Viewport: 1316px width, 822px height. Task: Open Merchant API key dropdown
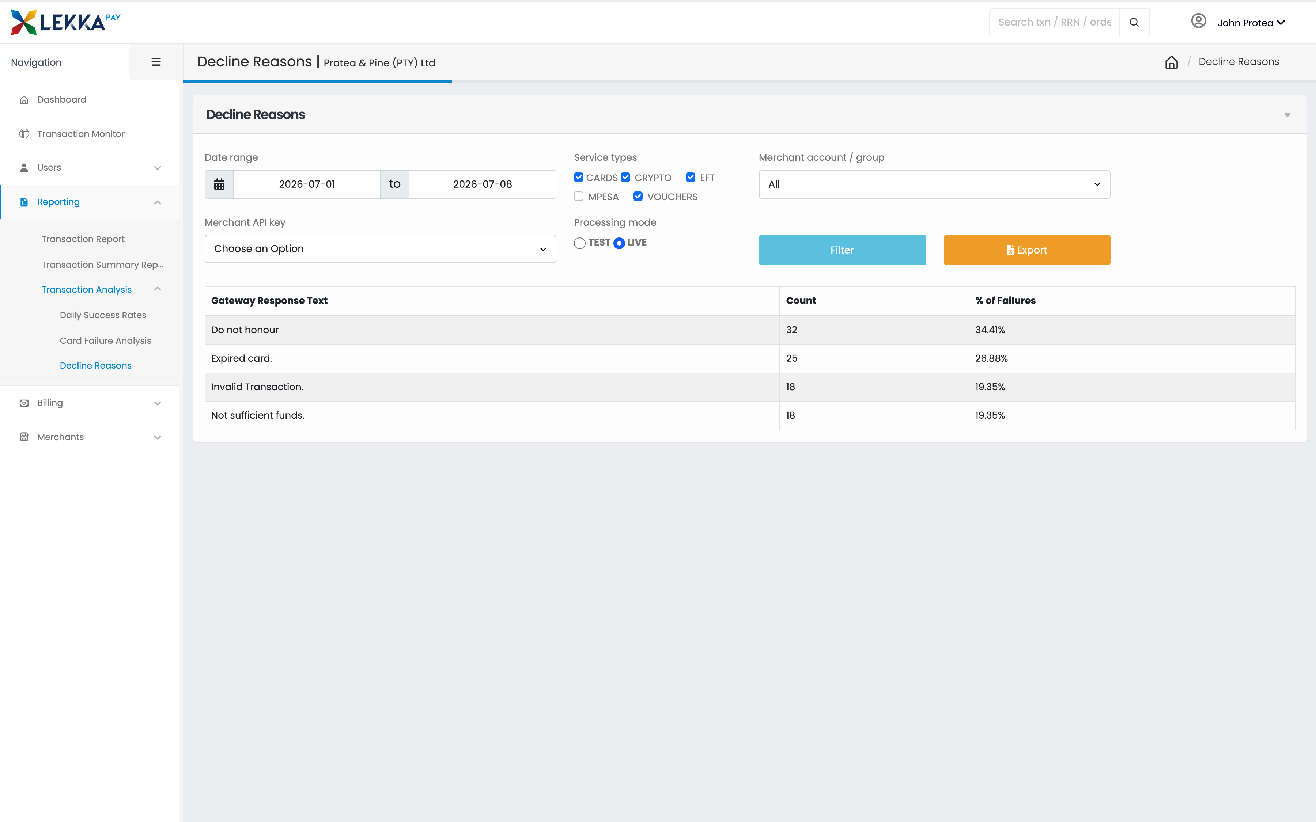(380, 249)
